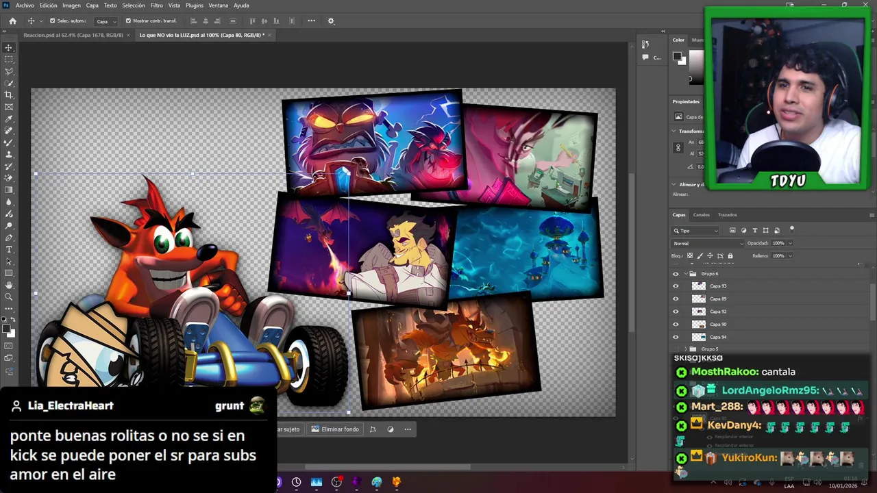
Task: Select the Blur tool
Action: 9,202
